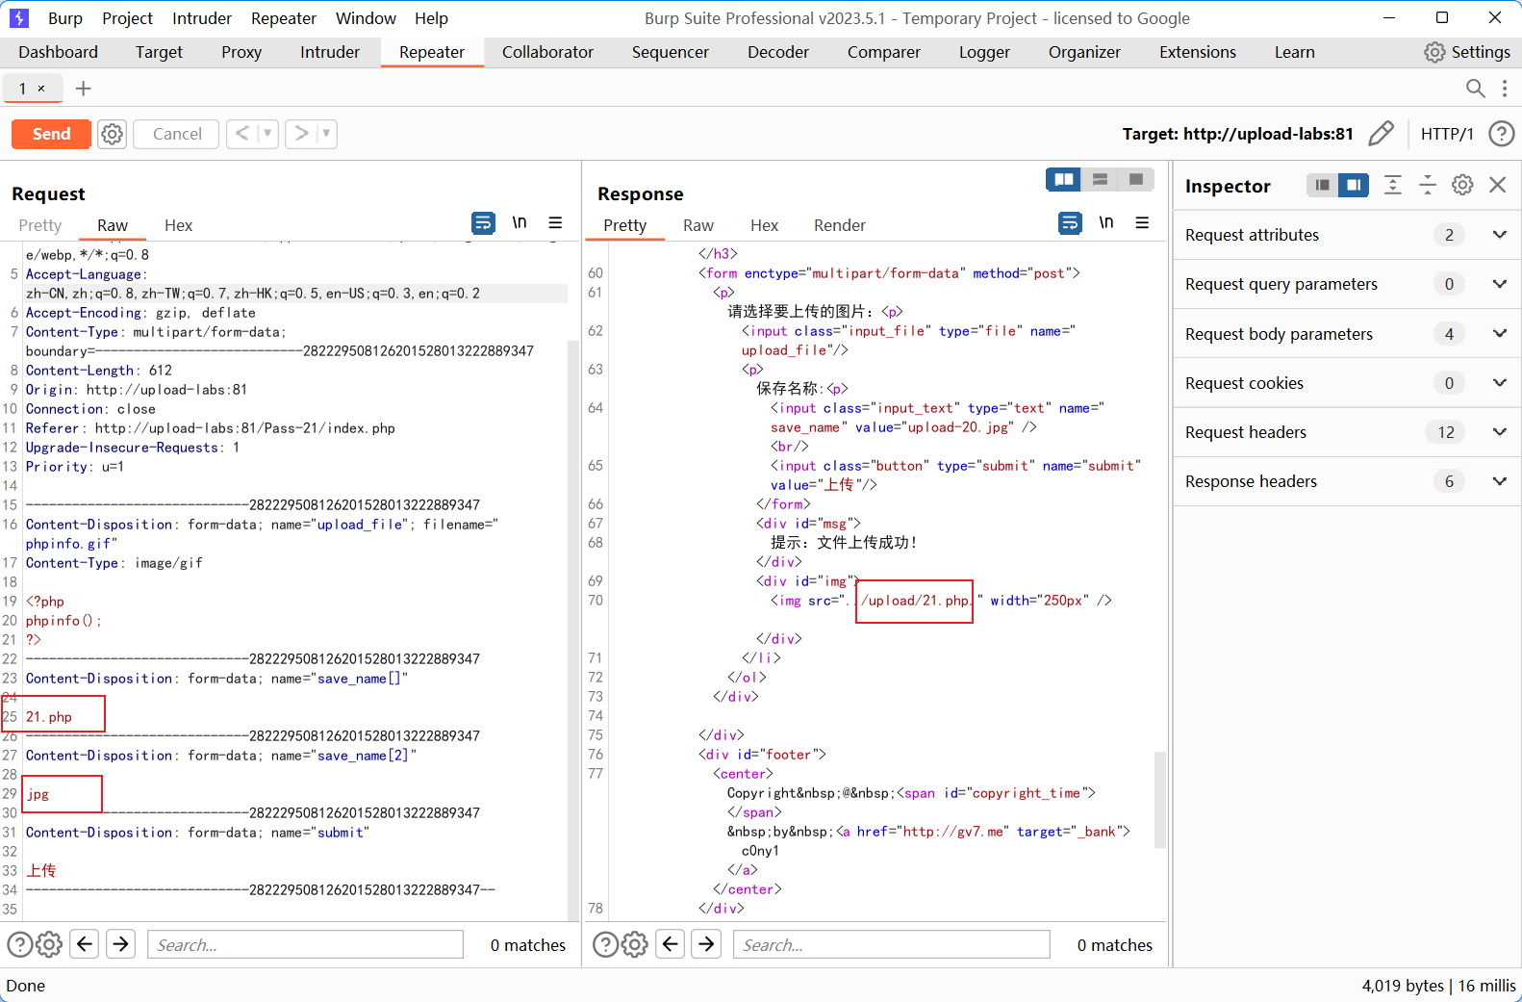This screenshot has height=1002, width=1522.
Task: Open the Project menu
Action: coord(127,18)
